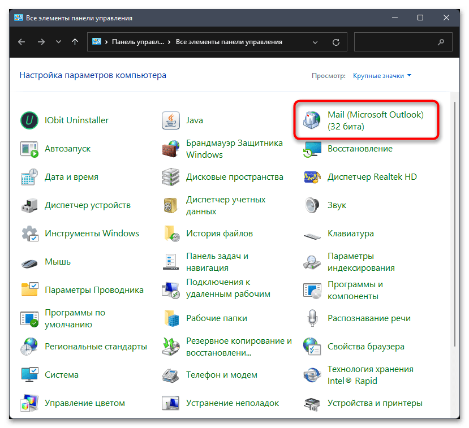
Task: Open the Дата и время icon
Action: 29,177
